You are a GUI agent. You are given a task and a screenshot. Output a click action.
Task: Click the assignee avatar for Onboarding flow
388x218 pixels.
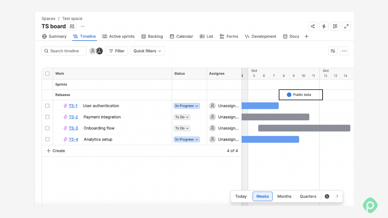tap(212, 128)
